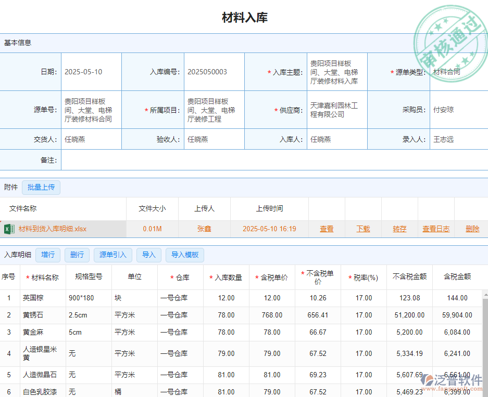The width and height of the screenshot is (488, 397).
Task: Open the 批量上传 batch upload function
Action: coord(41,187)
